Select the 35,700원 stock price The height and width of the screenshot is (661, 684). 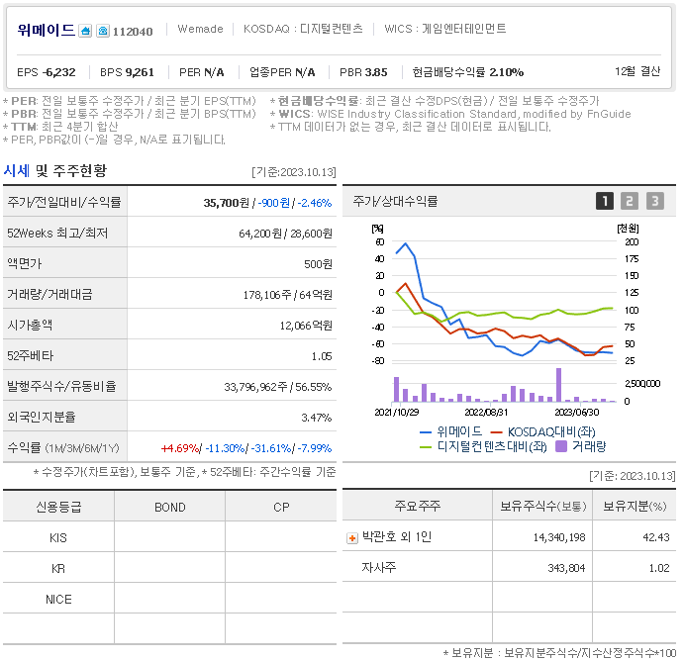tap(226, 203)
